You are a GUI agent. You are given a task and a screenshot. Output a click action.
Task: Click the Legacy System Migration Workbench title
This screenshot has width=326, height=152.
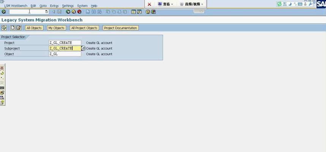point(42,20)
